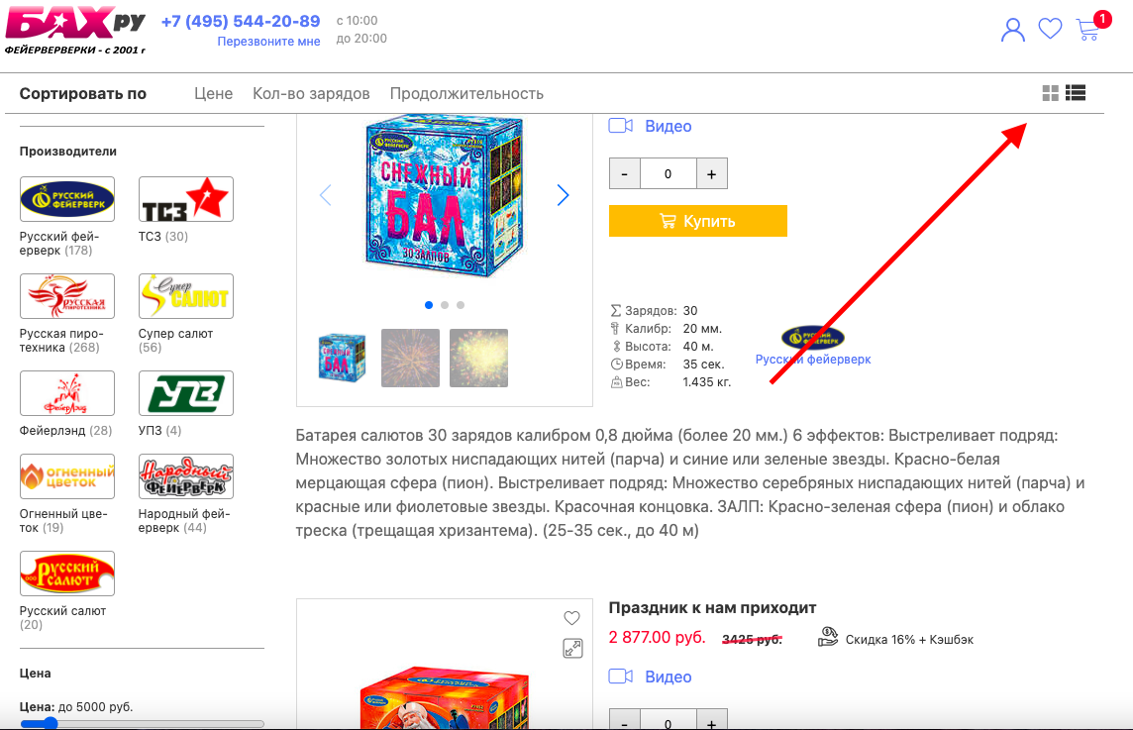Sort products by Продолжительность
Viewport: 1133px width, 730px height.
[x=466, y=93]
